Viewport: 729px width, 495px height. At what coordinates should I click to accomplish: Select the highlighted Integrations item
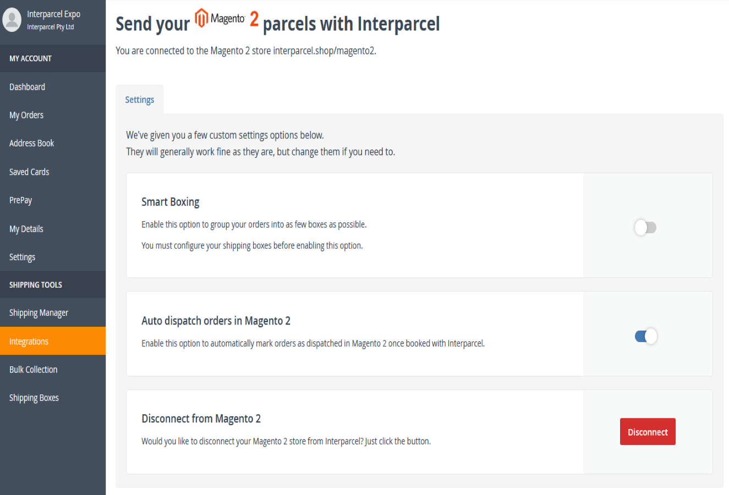(29, 342)
